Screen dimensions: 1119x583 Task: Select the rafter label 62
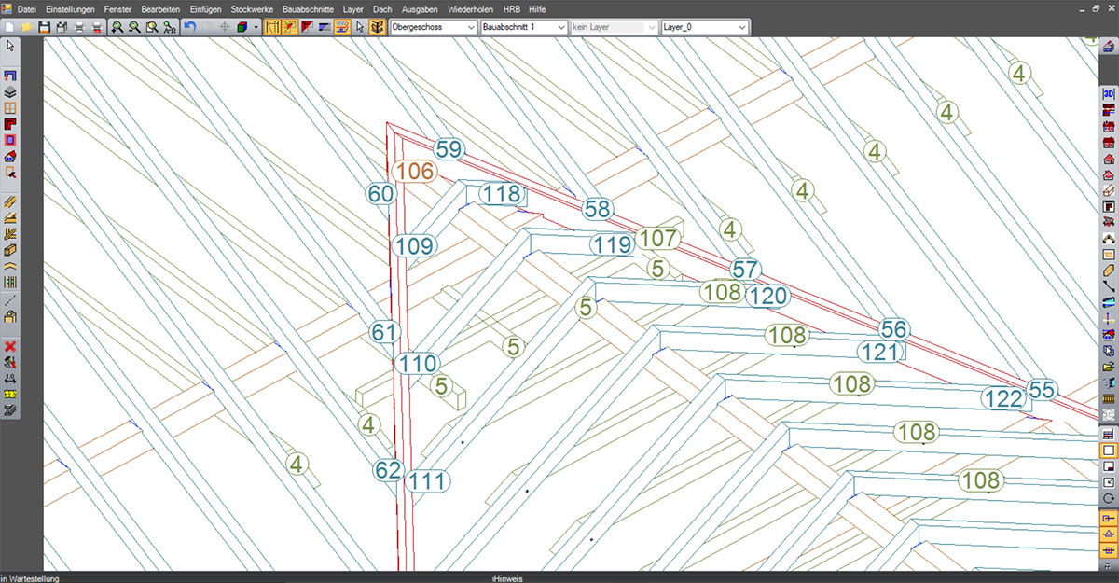pos(388,470)
